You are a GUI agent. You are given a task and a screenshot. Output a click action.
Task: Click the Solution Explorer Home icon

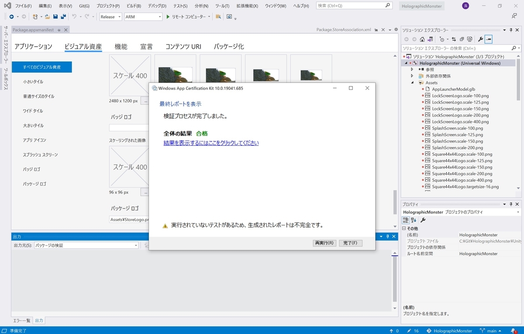[422, 39]
